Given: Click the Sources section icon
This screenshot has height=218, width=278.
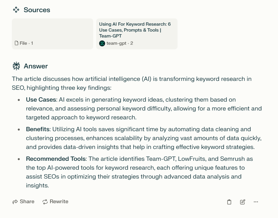Looking at the screenshot, I should (x=16, y=10).
